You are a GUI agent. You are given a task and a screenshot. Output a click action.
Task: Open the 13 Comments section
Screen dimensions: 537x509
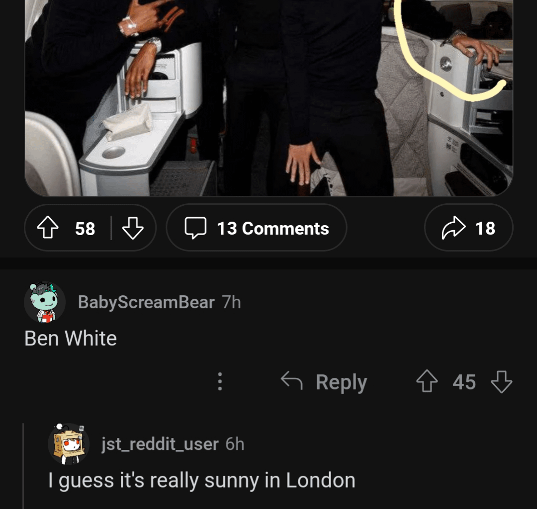click(273, 229)
